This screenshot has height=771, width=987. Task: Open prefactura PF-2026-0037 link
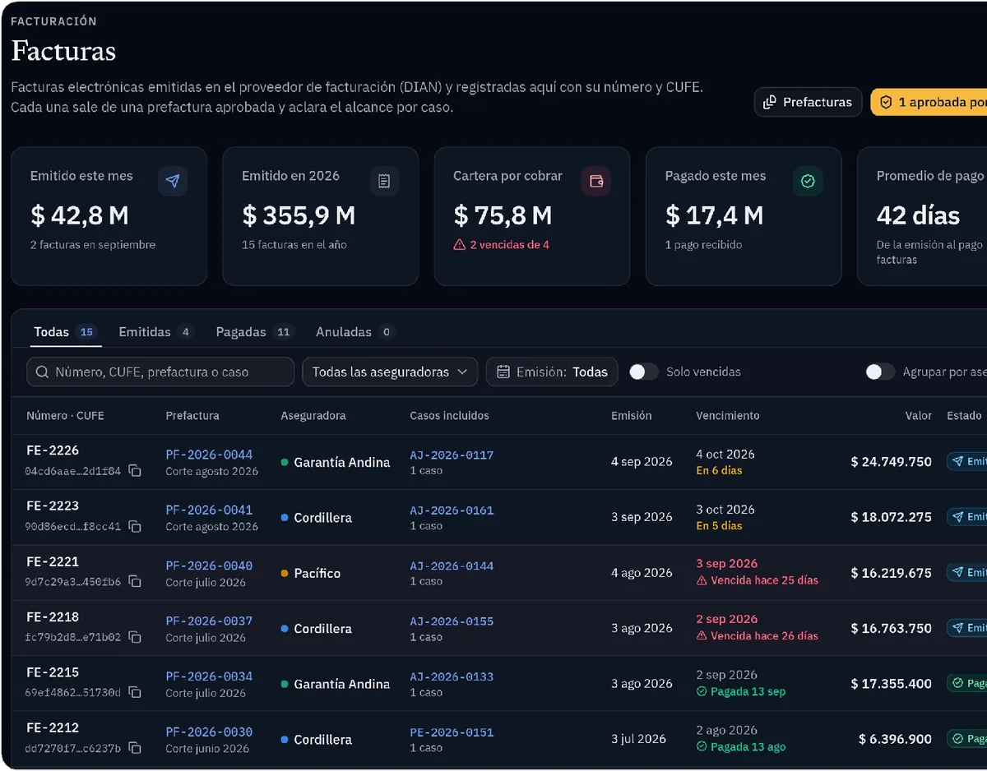209,621
